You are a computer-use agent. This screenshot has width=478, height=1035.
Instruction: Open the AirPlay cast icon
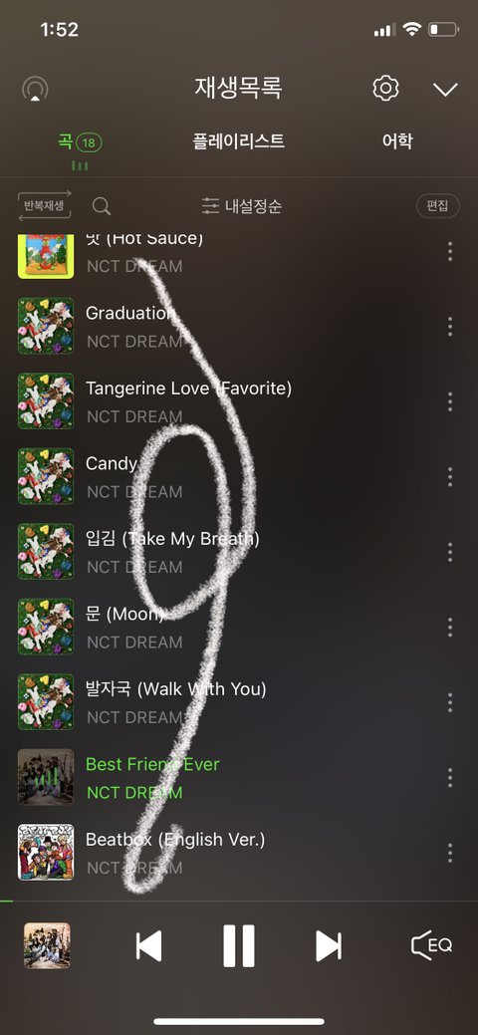35,89
